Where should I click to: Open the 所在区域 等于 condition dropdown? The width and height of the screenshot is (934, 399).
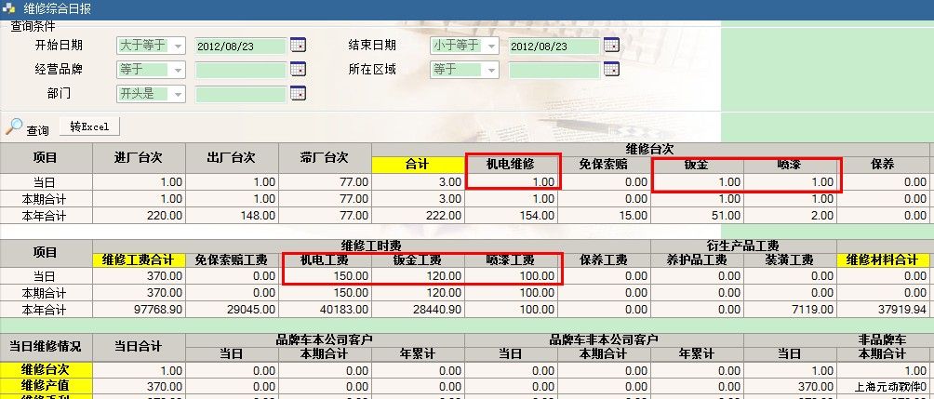[490, 70]
